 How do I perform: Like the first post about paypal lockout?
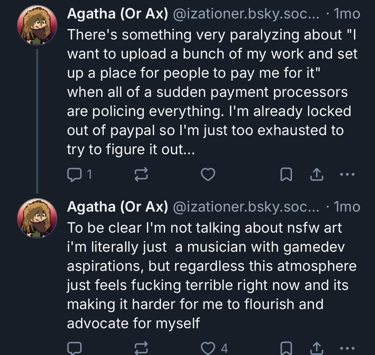point(208,174)
